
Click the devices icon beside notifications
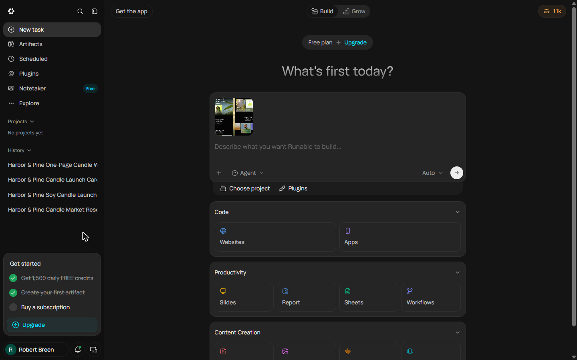(x=94, y=350)
